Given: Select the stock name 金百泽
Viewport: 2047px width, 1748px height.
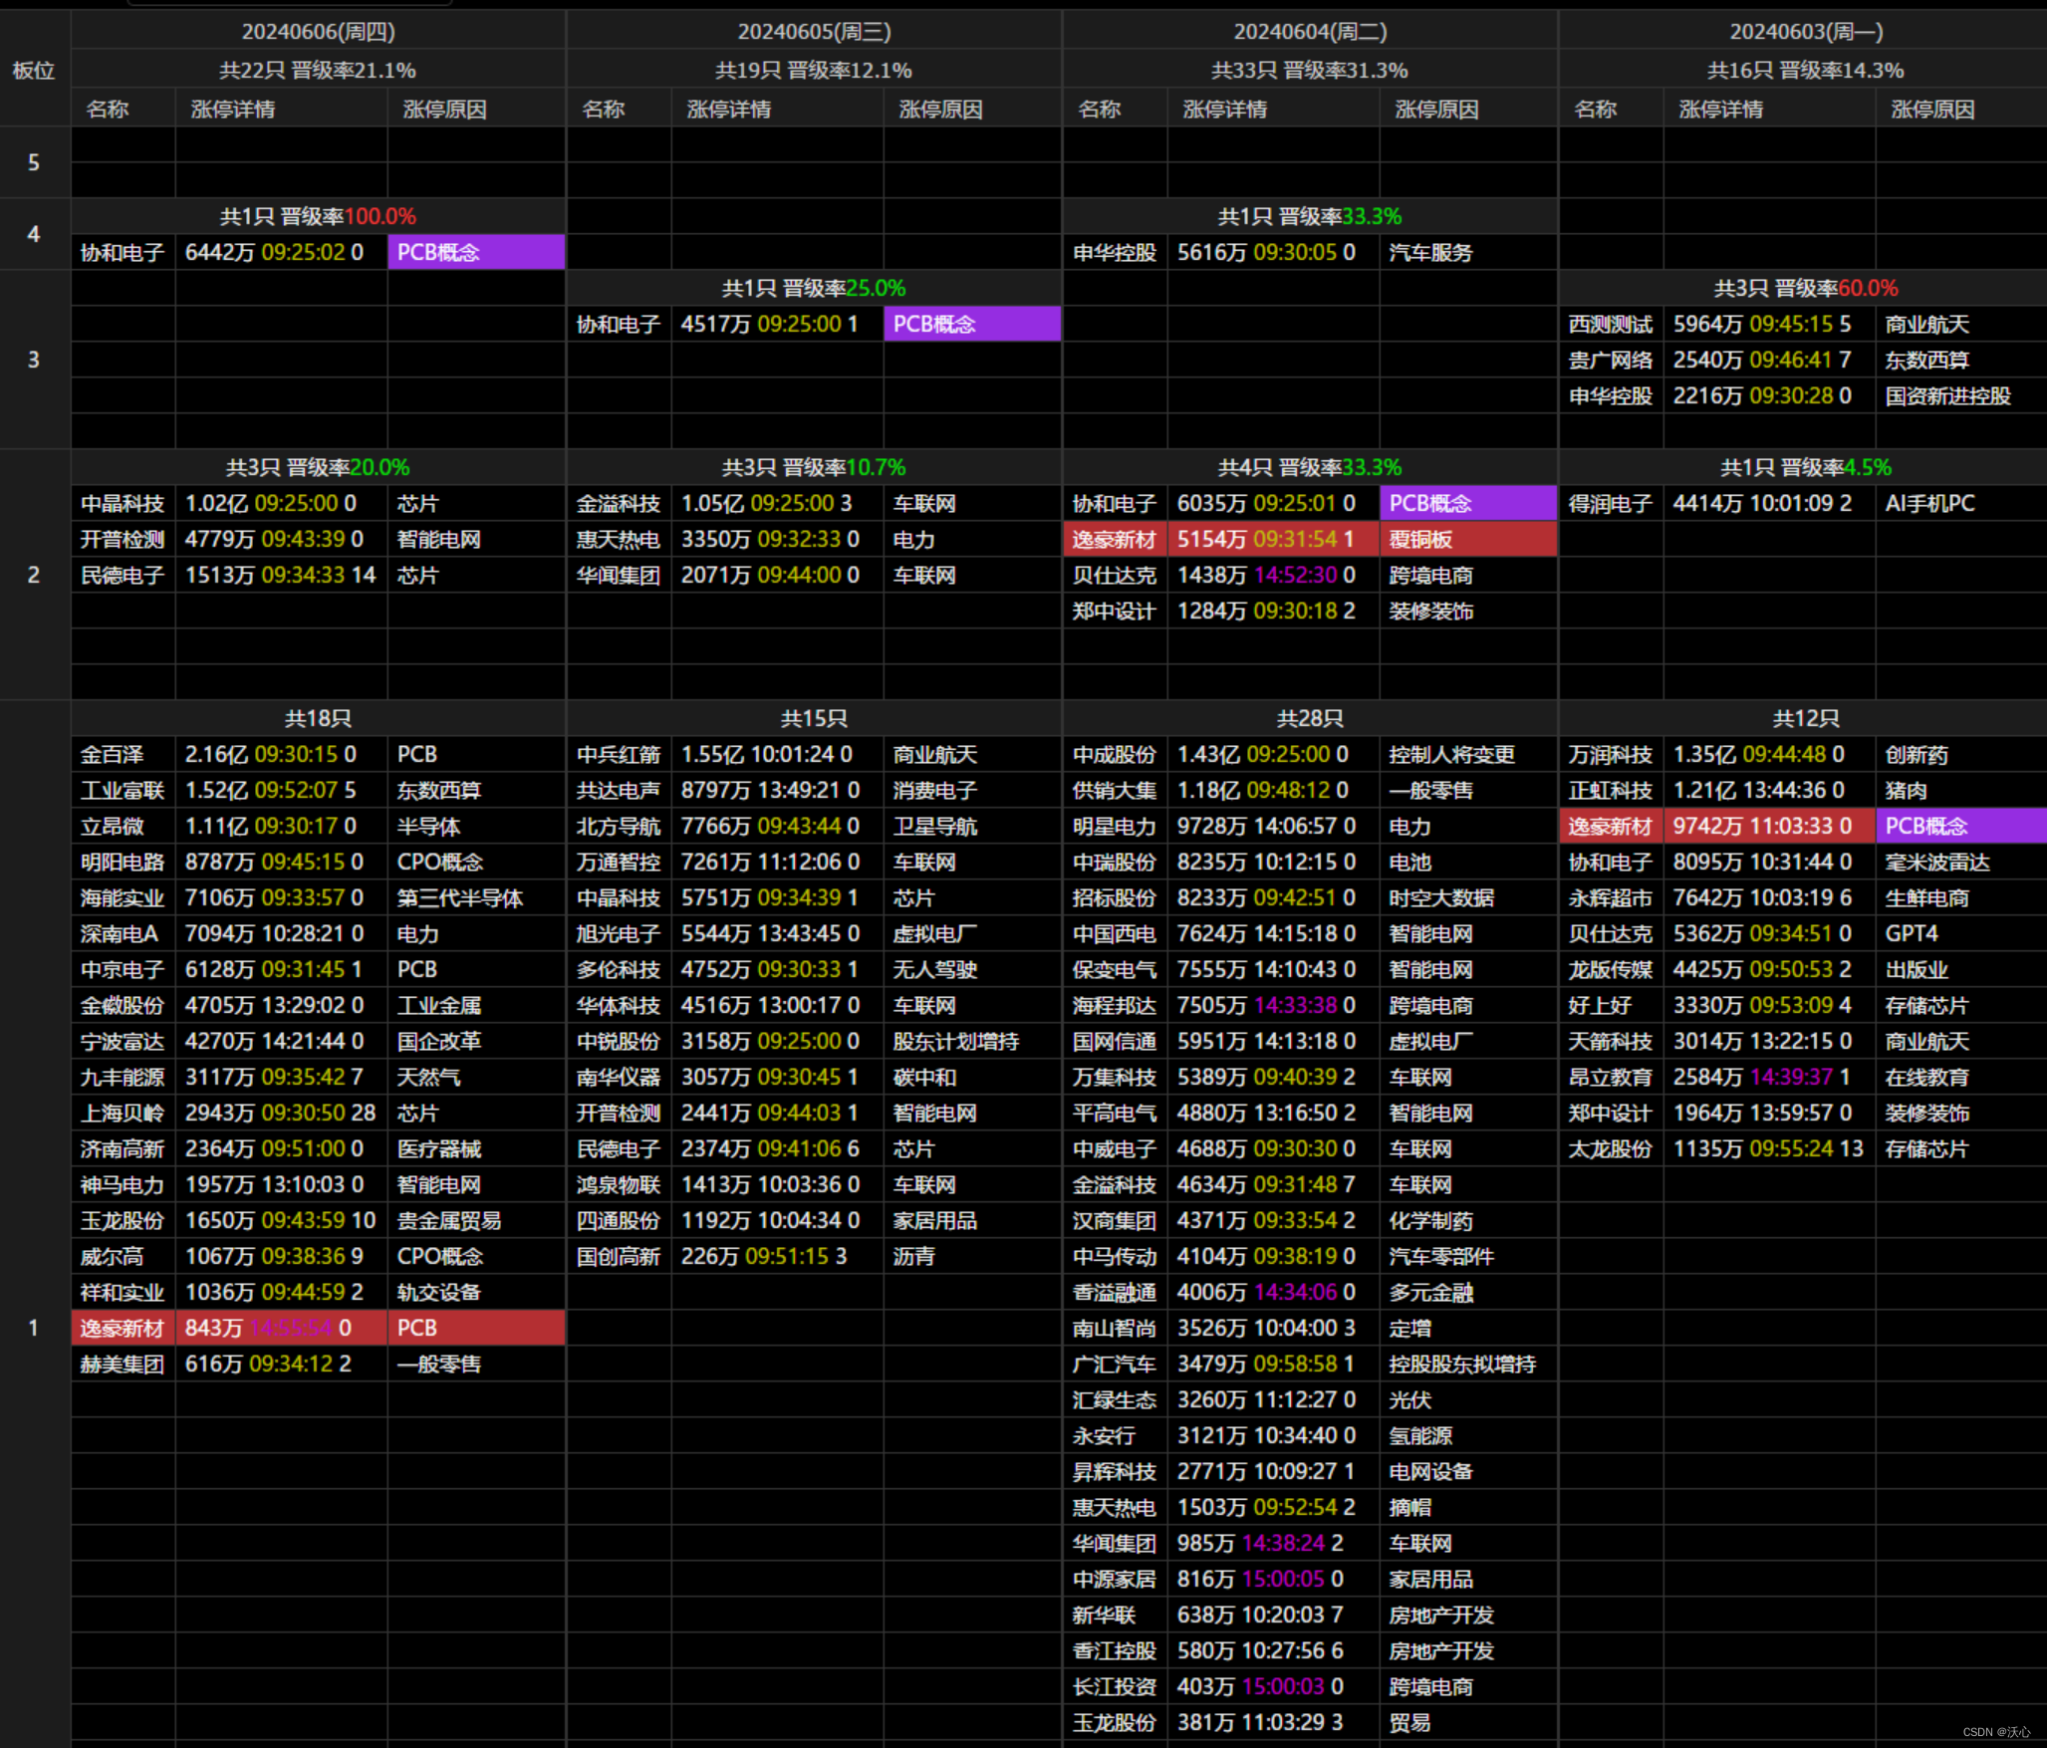Looking at the screenshot, I should (x=112, y=755).
